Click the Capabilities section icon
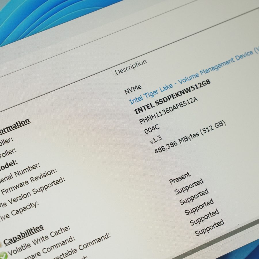Viewport: 259px width, 259px height. [1, 245]
